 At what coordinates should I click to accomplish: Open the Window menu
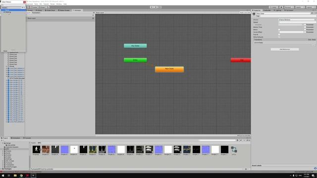(59, 4)
